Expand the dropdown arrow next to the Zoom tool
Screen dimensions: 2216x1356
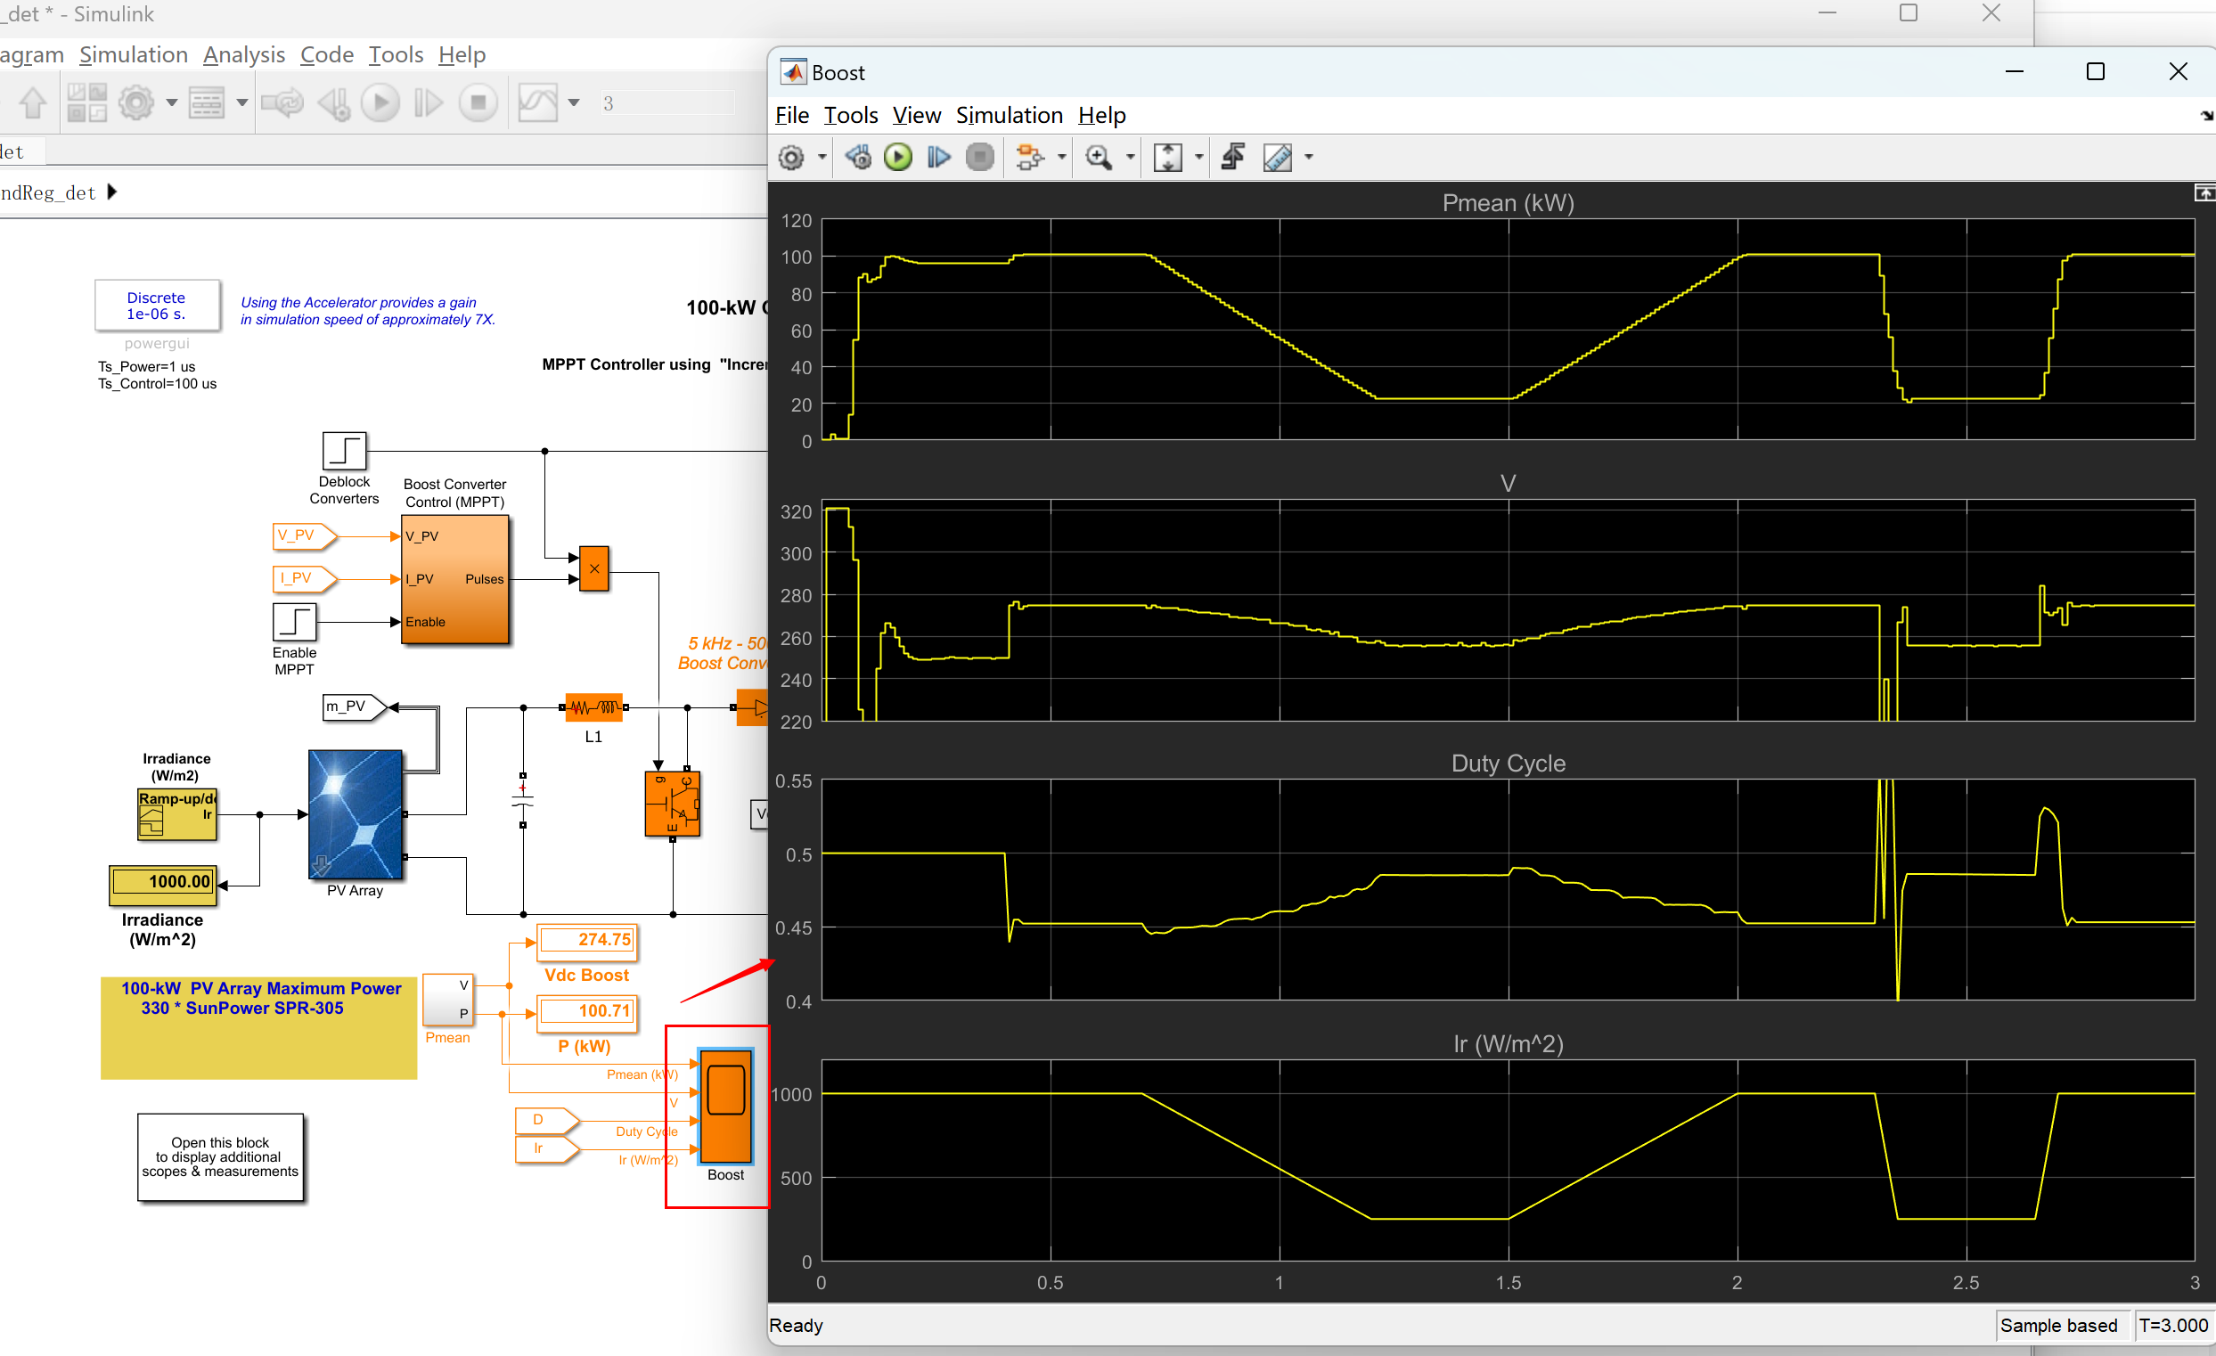coord(1131,158)
